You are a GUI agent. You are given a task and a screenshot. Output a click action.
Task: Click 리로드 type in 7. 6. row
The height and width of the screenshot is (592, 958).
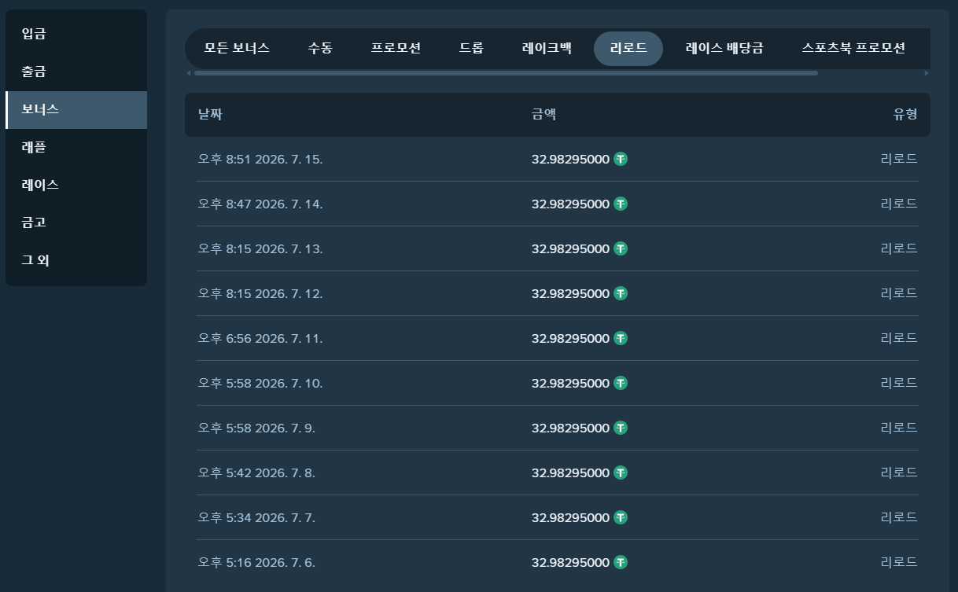click(899, 562)
